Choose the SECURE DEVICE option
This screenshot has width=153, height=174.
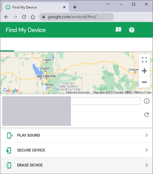click(76, 150)
